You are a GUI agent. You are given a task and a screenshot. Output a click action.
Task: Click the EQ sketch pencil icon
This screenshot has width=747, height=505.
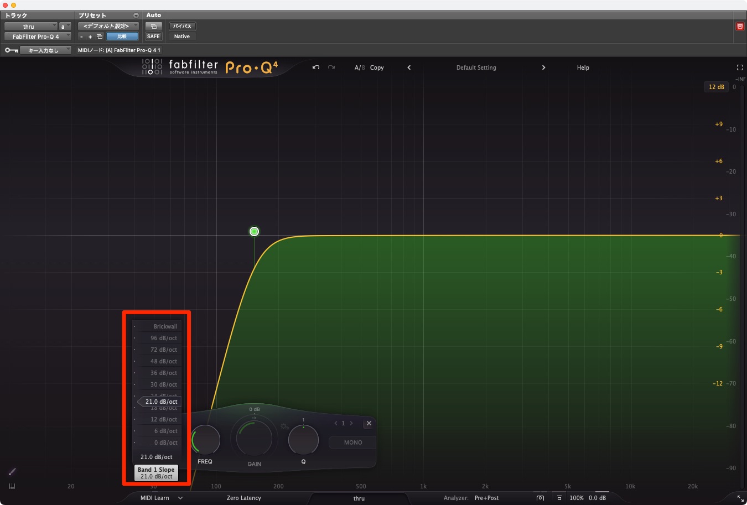12,472
